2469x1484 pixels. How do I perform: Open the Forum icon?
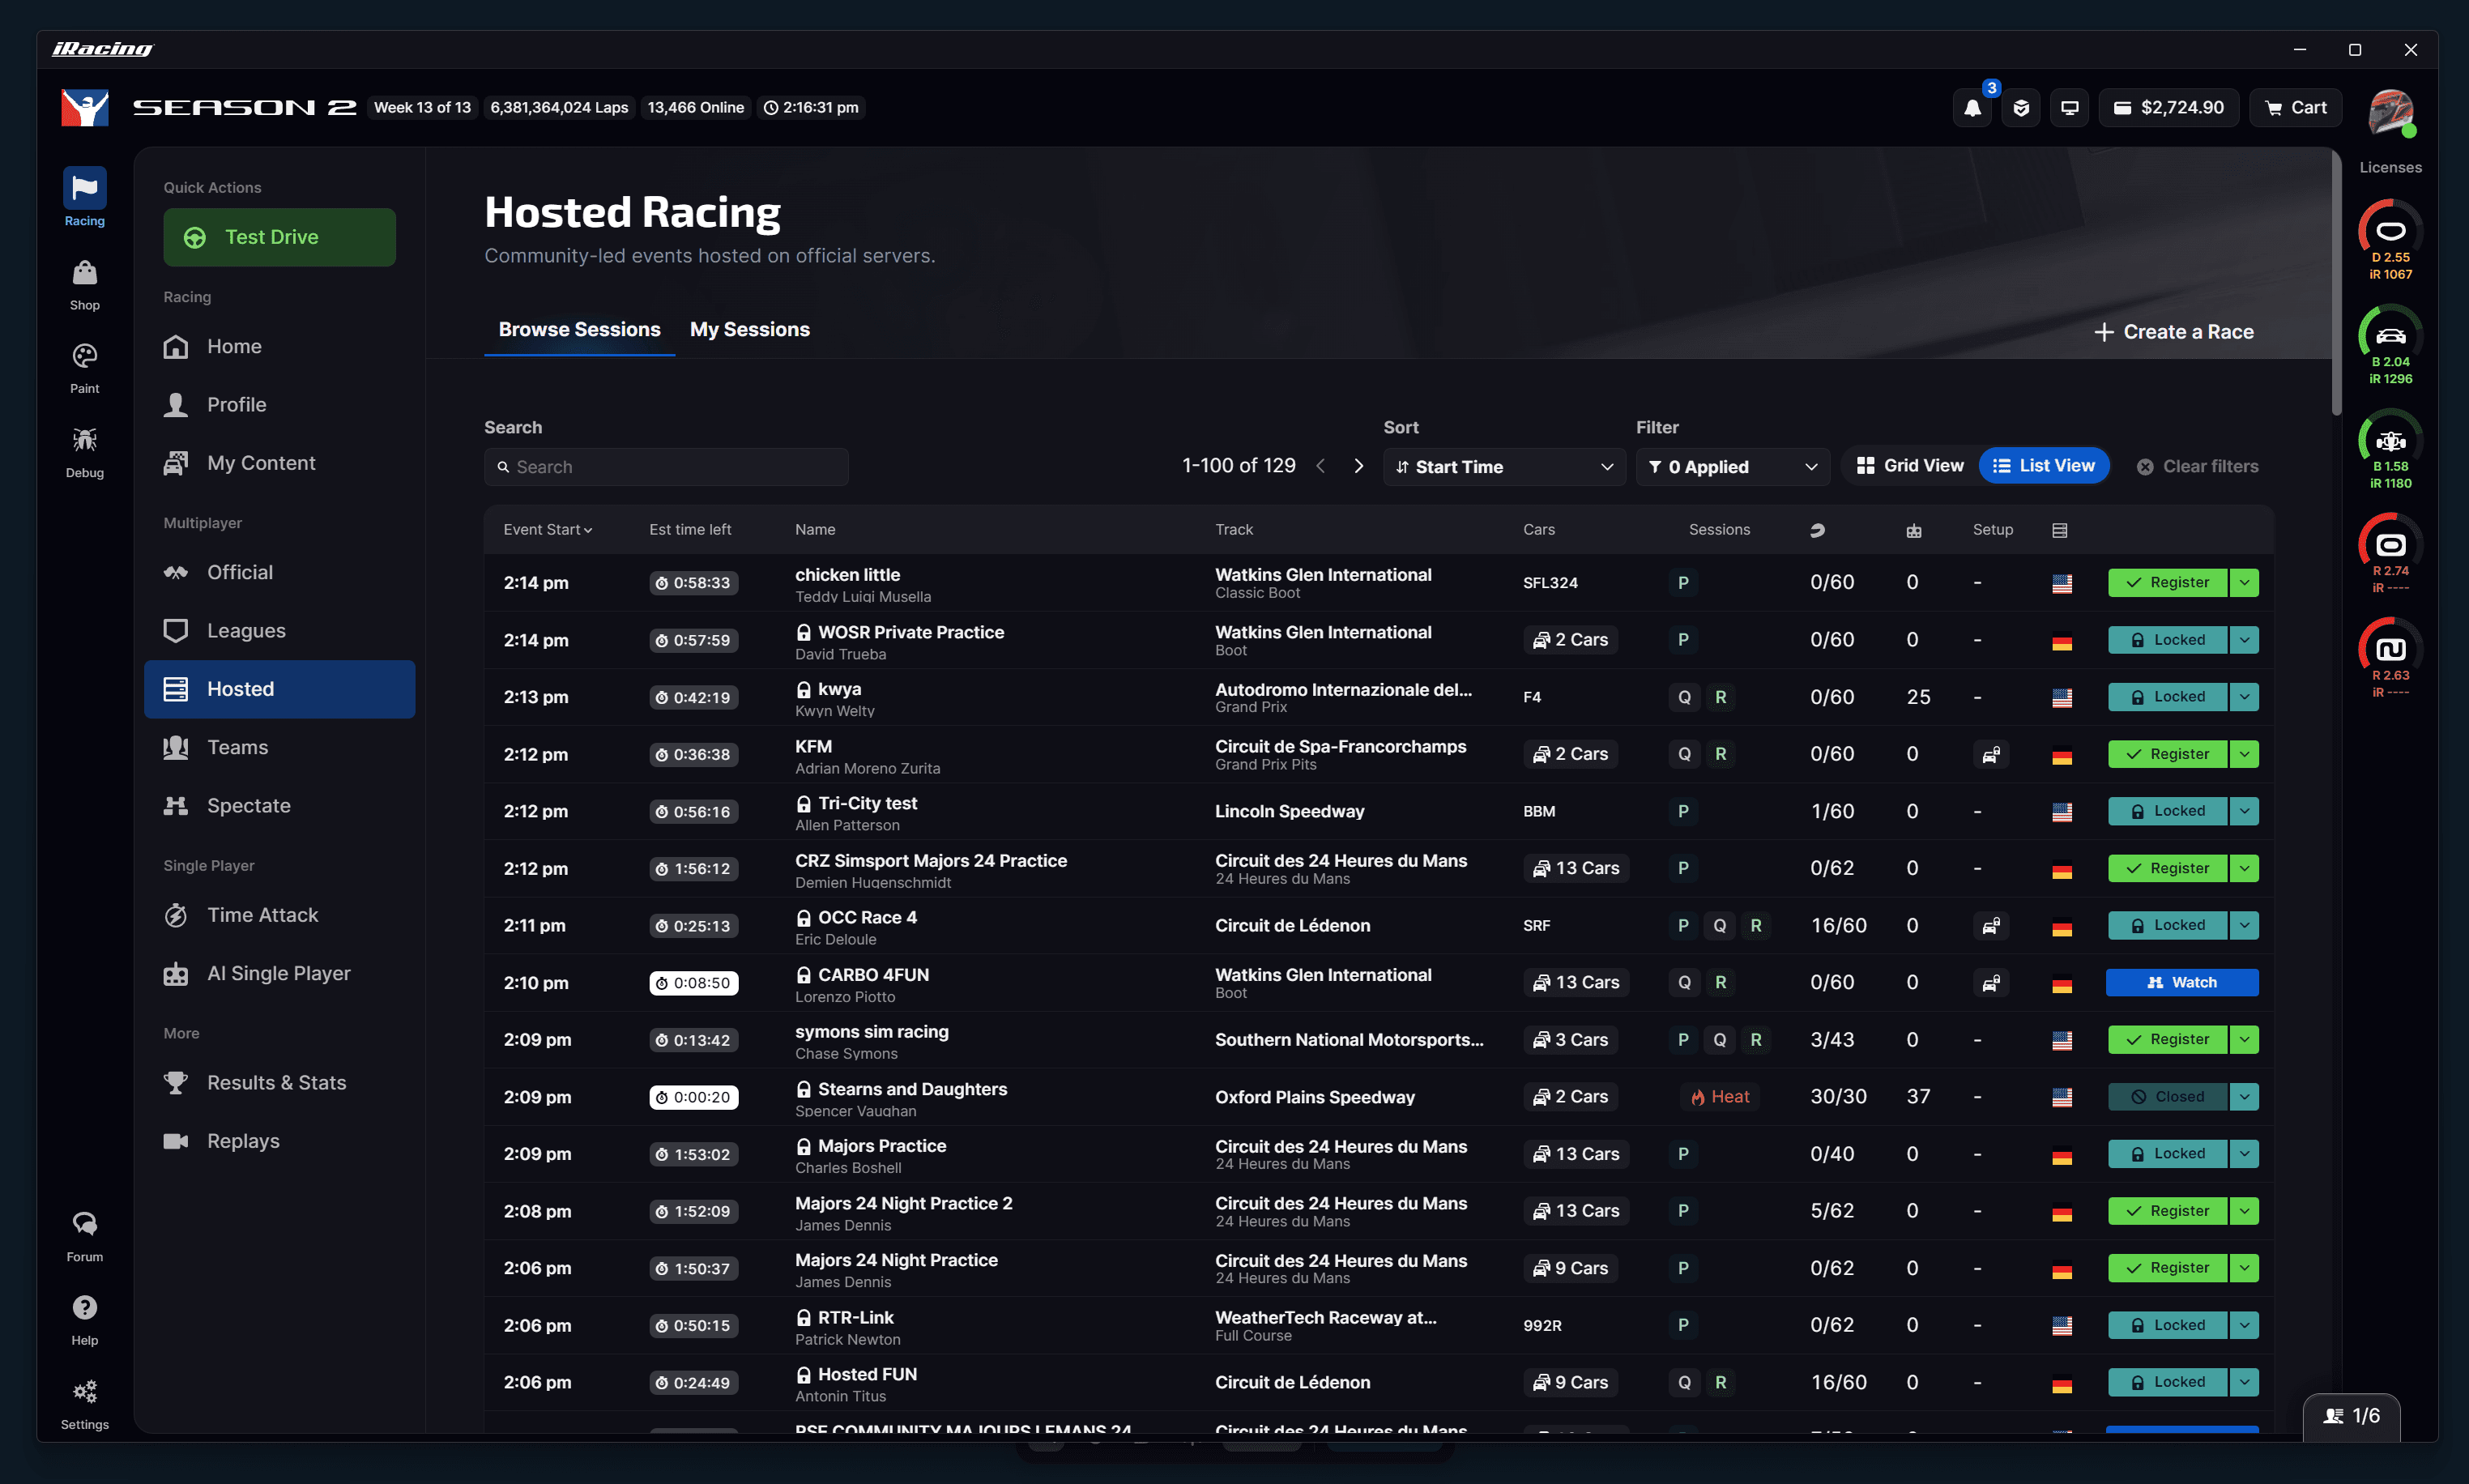(x=85, y=1237)
